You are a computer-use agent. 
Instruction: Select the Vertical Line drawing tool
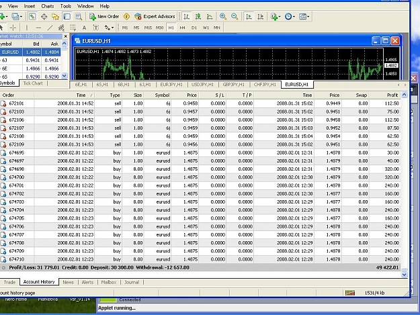pos(26,28)
